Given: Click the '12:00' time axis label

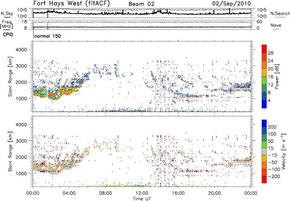Looking at the screenshot, I should click(142, 193).
